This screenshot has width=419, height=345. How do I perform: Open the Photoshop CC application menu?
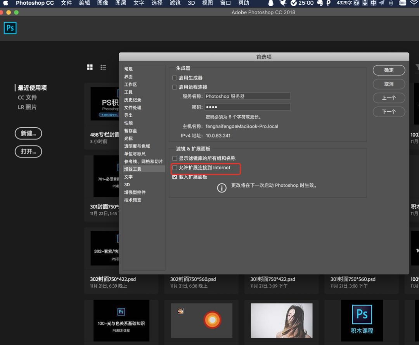35,3
